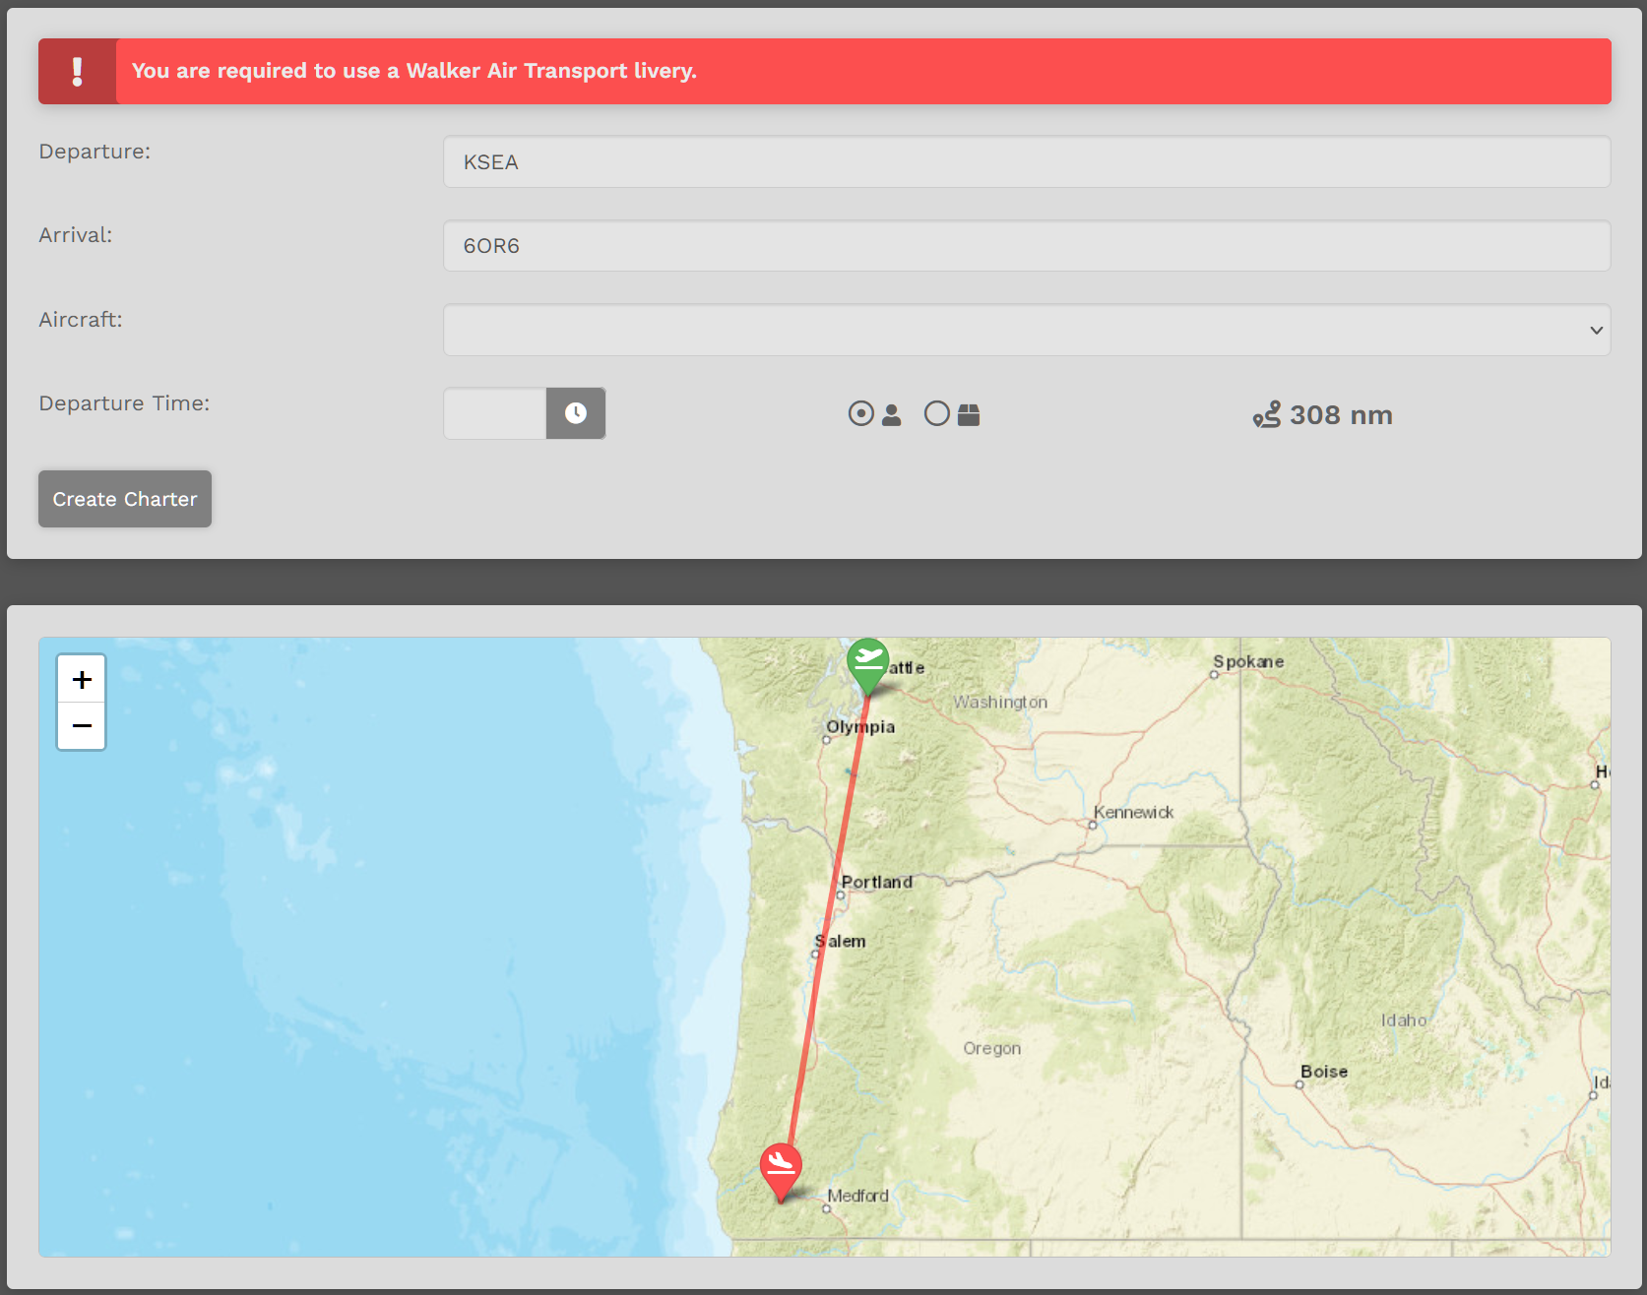This screenshot has height=1295, width=1647.
Task: Click the green departure airport marker
Action: [868, 666]
